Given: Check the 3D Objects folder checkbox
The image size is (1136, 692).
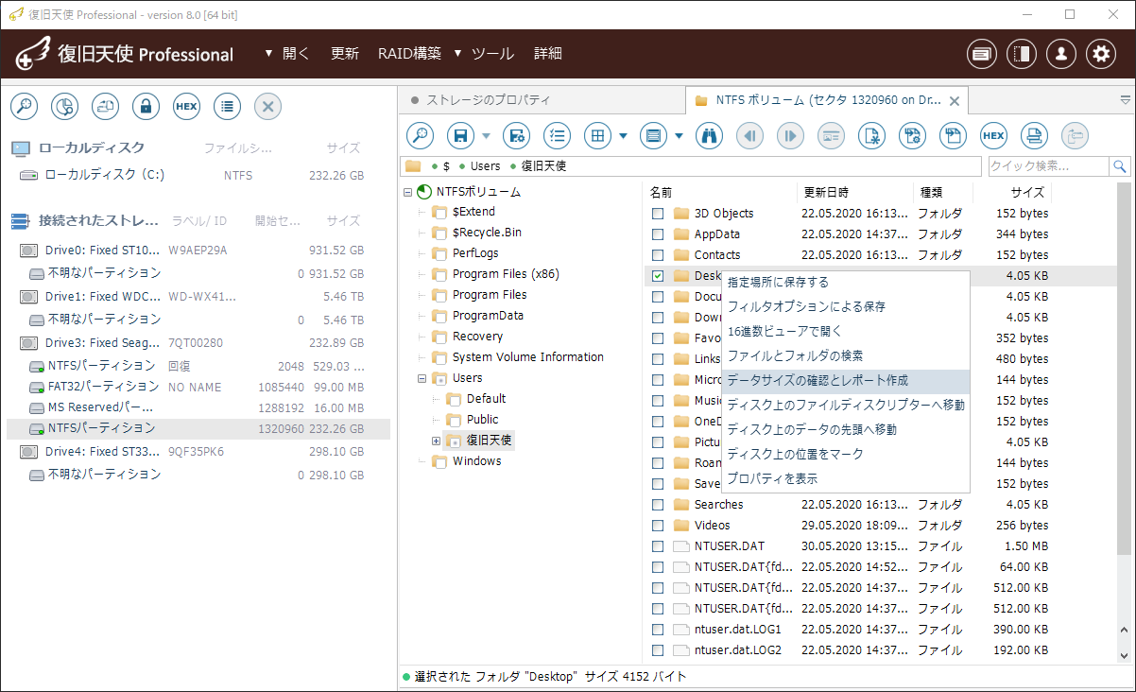Looking at the screenshot, I should [x=658, y=214].
